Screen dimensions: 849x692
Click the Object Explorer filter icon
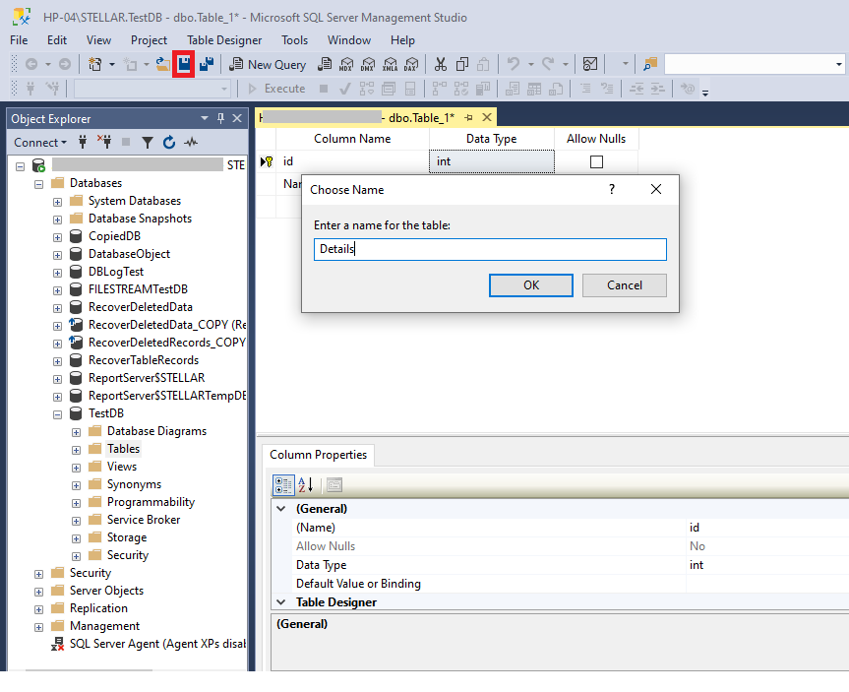[x=148, y=143]
